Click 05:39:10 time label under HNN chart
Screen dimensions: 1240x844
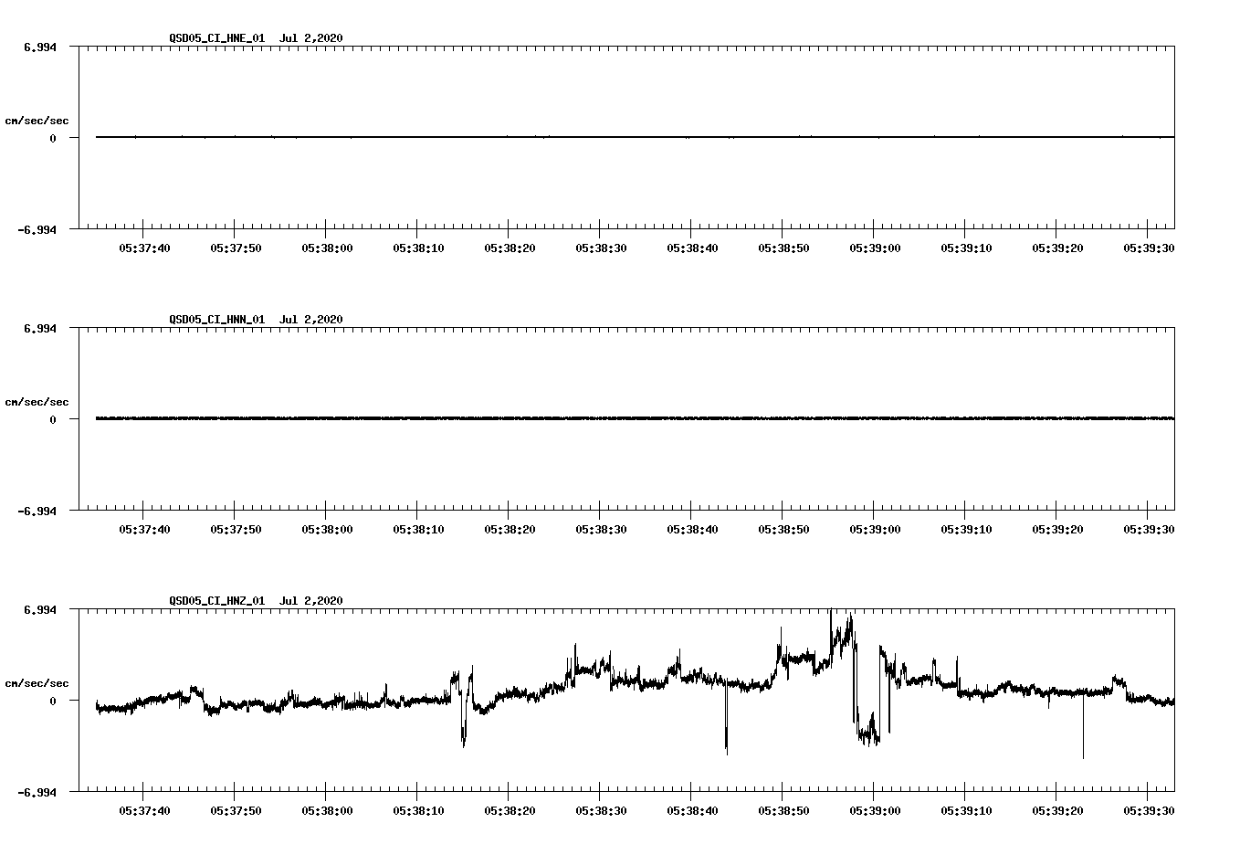coord(966,530)
